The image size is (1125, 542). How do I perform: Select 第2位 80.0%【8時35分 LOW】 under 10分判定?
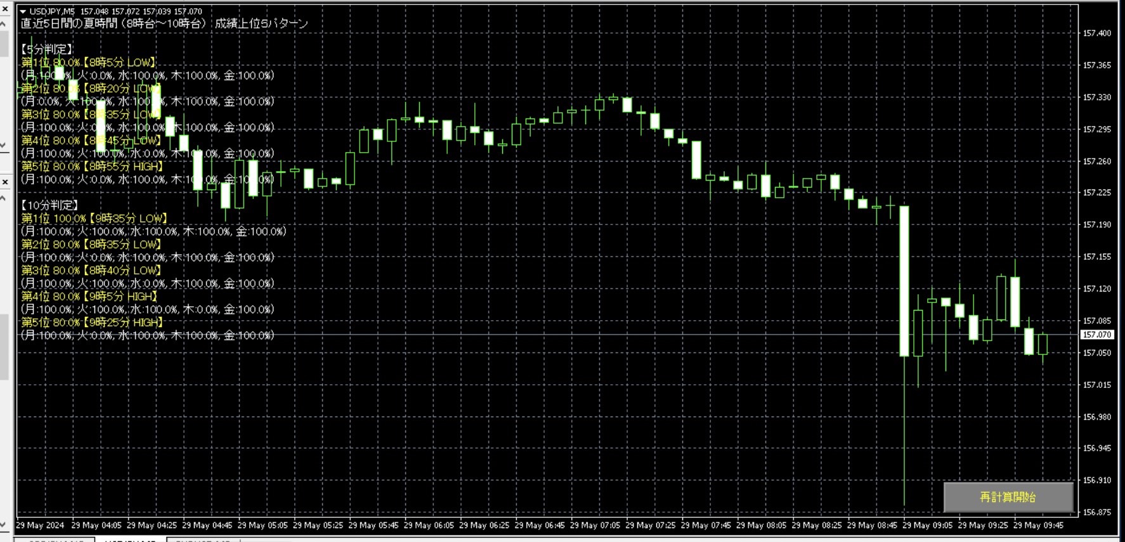point(91,245)
